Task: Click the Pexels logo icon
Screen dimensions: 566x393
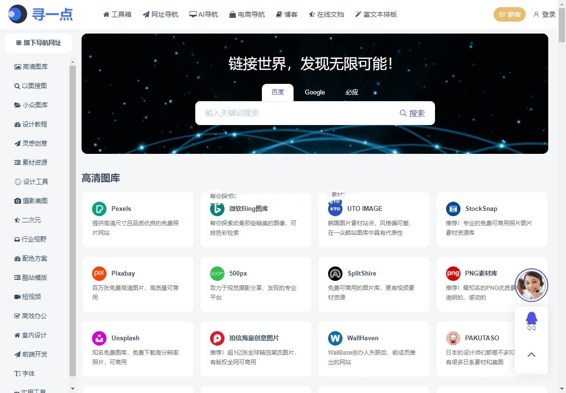Action: point(99,209)
